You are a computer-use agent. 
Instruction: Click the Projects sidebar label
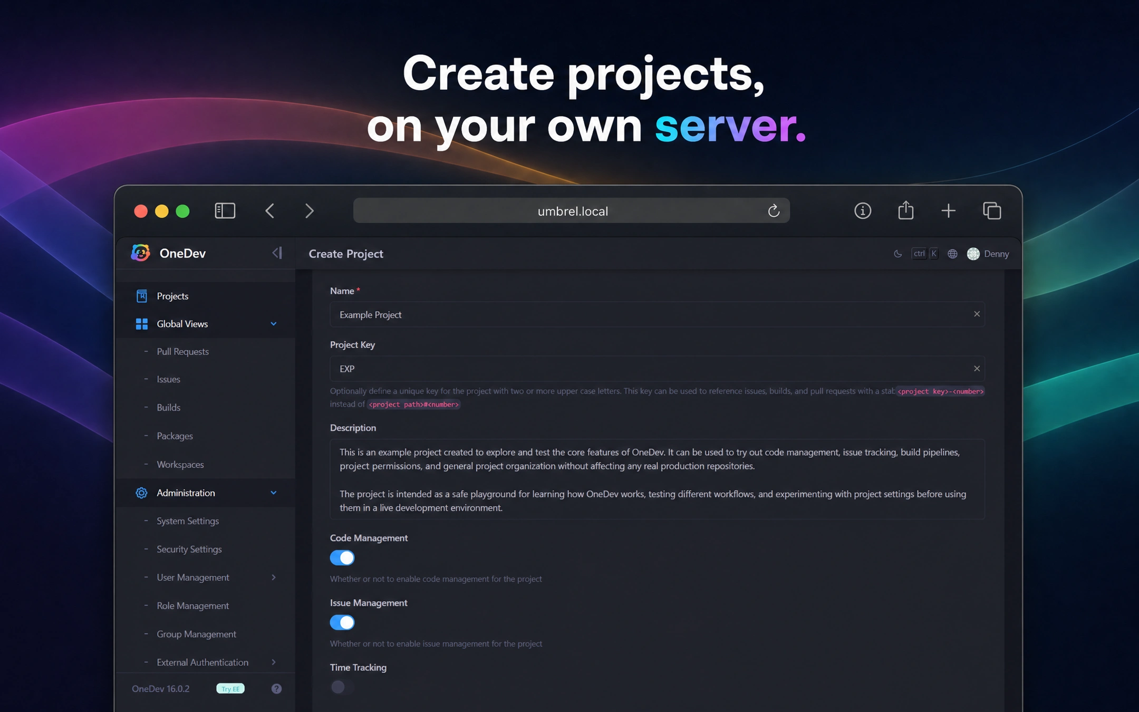coord(172,296)
